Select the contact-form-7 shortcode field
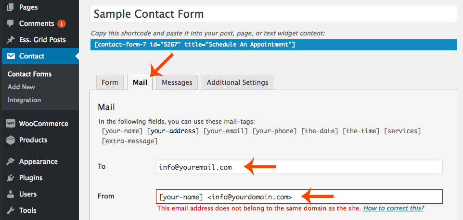 coord(274,45)
